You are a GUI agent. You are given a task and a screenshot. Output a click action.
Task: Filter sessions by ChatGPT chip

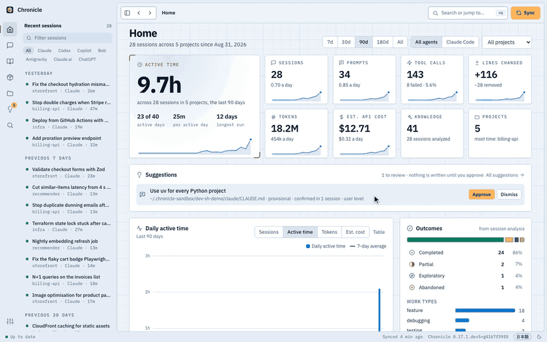tap(87, 59)
